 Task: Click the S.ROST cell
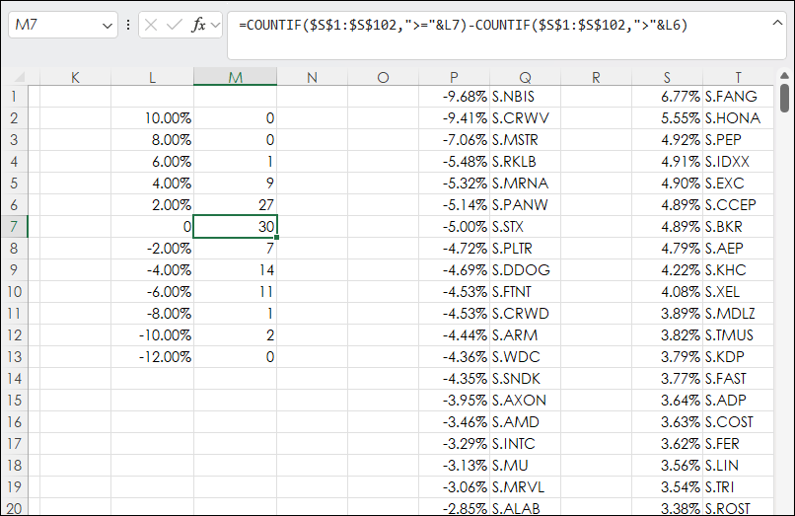pos(738,508)
